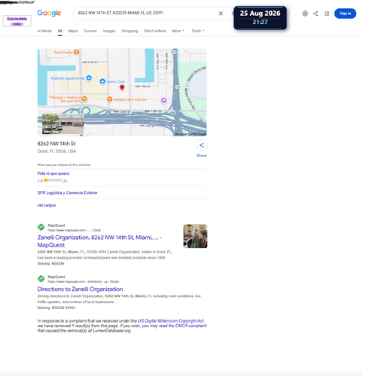Open the Short videos tab
Screen dimensions: 366x376
(155, 31)
